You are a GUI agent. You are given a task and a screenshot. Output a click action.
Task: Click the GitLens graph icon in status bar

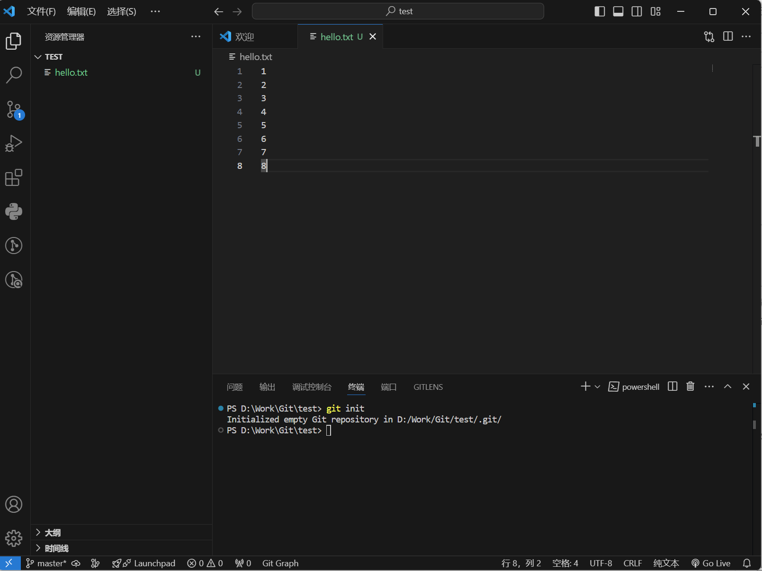point(95,563)
